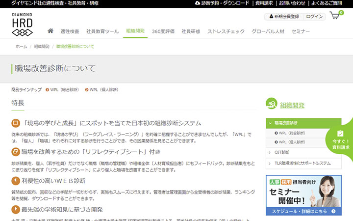Click the ログイン button
Image resolution: width=353 pixels, height=221 pixels.
pos(314,17)
